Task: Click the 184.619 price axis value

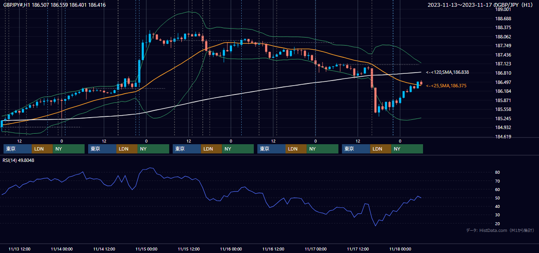Action: 504,137
